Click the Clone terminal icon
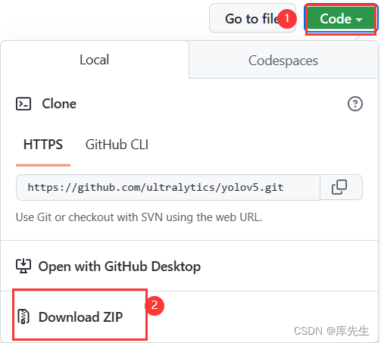Image resolution: width=381 pixels, height=343 pixels. [23, 104]
